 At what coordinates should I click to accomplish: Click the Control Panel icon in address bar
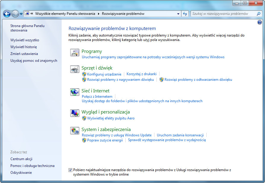click(27, 14)
